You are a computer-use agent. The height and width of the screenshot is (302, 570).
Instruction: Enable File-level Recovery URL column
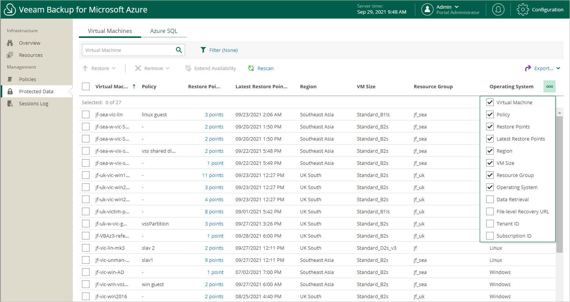tap(490, 211)
